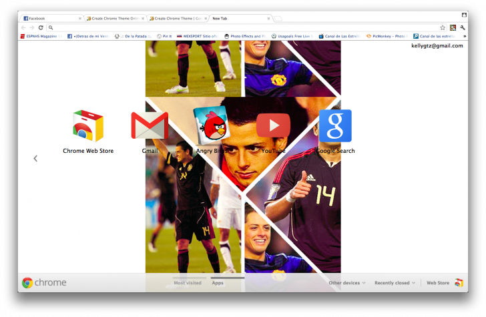Launch the Gmail app icon

(150, 127)
